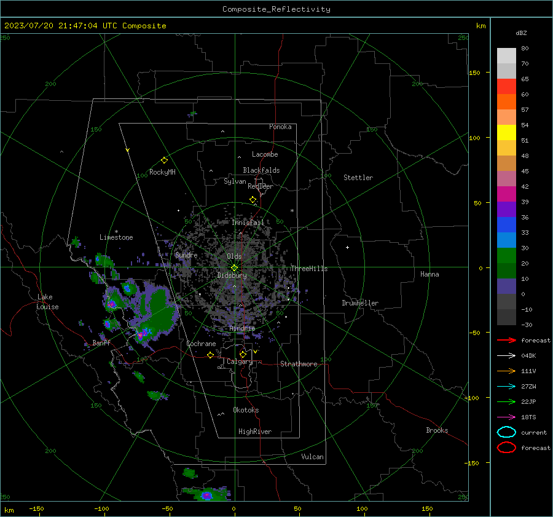Click the Brooks label
553x517 pixels.
pyautogui.click(x=437, y=430)
